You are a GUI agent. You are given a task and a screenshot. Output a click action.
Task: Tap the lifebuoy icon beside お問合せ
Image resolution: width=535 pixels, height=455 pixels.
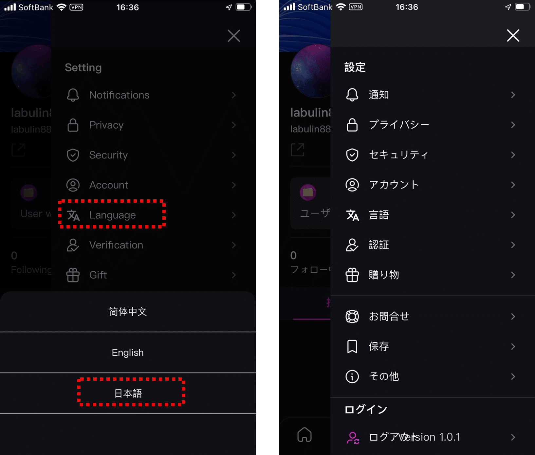(x=352, y=317)
